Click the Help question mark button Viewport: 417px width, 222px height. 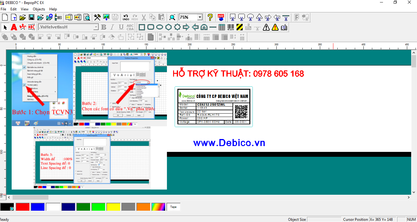coord(210,17)
